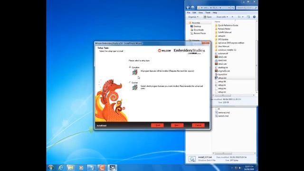Screen dimensions: 304x171
Task: Click the installer setup taskbar icon
Action: [112, 168]
